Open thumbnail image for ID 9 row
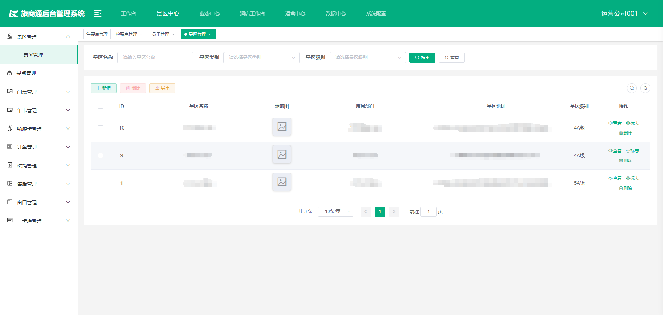The image size is (663, 315). [x=282, y=154]
